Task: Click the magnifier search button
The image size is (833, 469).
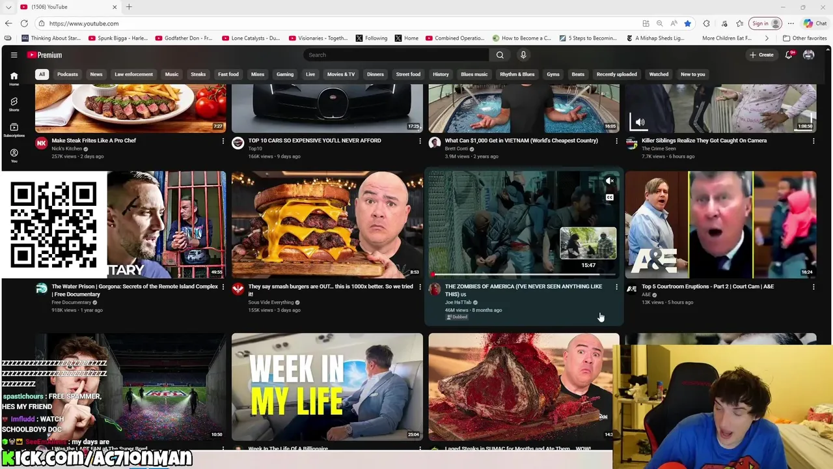Action: pos(500,55)
